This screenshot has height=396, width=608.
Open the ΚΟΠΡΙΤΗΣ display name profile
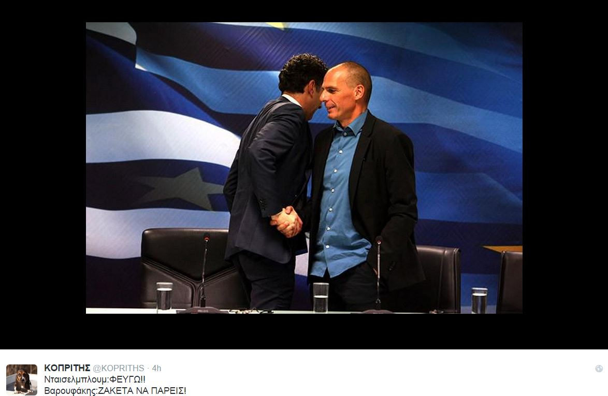point(67,368)
